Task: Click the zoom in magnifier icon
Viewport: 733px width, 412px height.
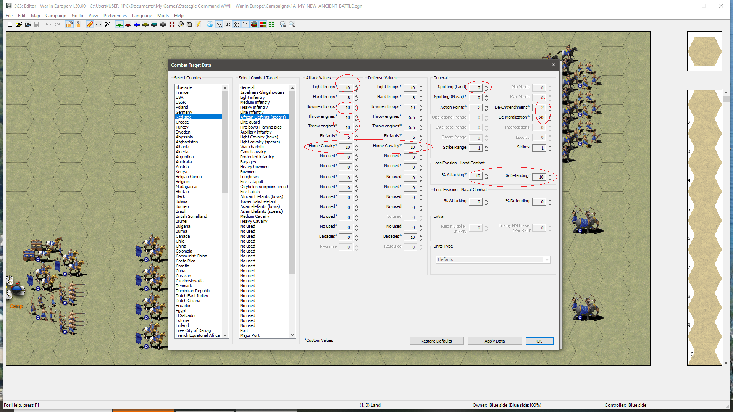Action: point(283,24)
